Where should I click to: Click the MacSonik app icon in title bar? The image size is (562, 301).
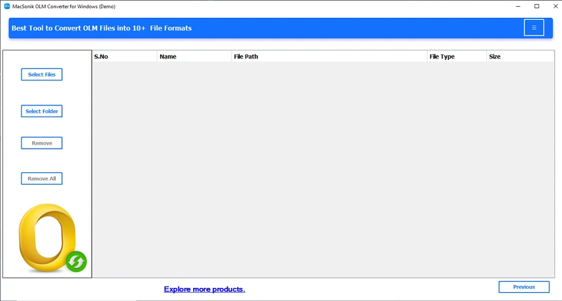tap(7, 6)
